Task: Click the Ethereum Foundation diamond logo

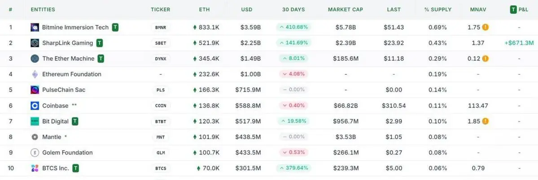Action: (x=35, y=74)
